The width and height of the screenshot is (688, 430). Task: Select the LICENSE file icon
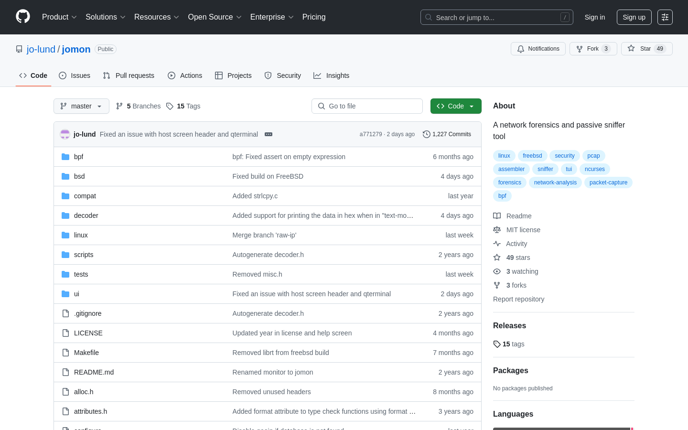(x=65, y=333)
